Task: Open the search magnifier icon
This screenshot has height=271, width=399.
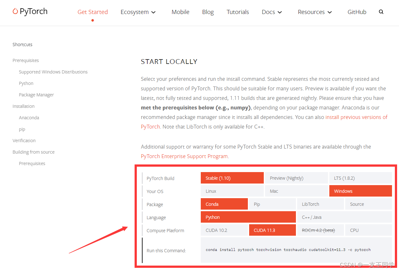Action: pos(381,12)
